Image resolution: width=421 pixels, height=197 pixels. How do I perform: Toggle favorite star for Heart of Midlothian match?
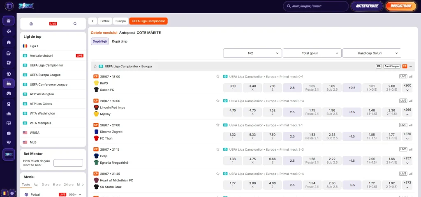pyautogui.click(x=218, y=174)
